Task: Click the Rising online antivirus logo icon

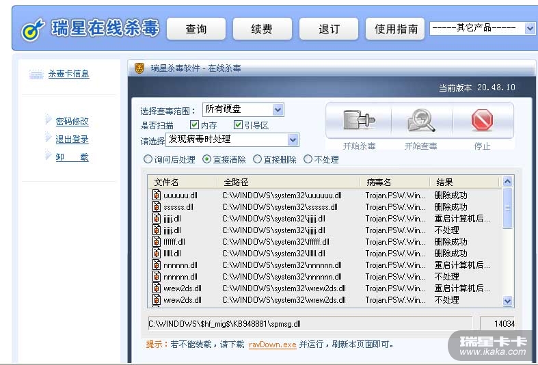Action: [33, 29]
